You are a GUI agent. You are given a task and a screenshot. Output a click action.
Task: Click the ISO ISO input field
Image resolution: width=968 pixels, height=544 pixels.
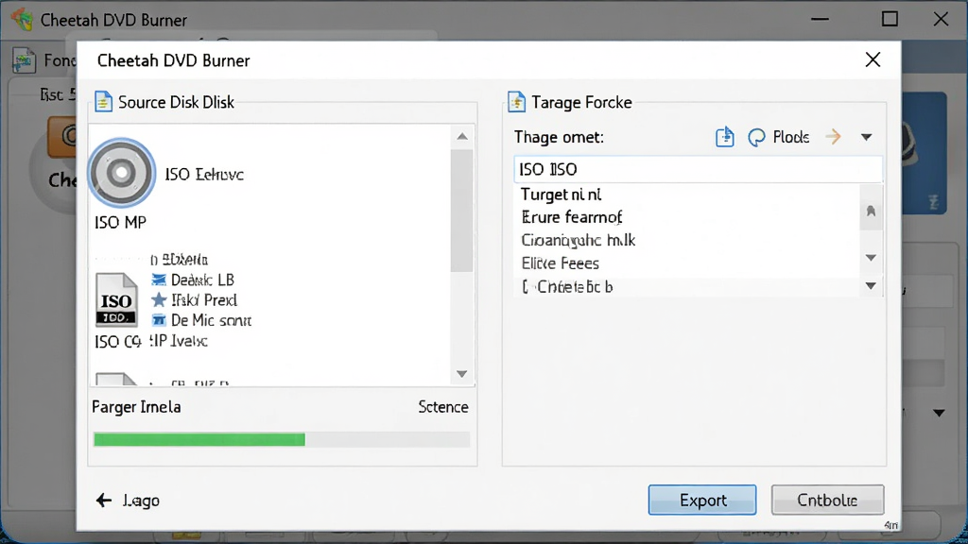coord(698,169)
